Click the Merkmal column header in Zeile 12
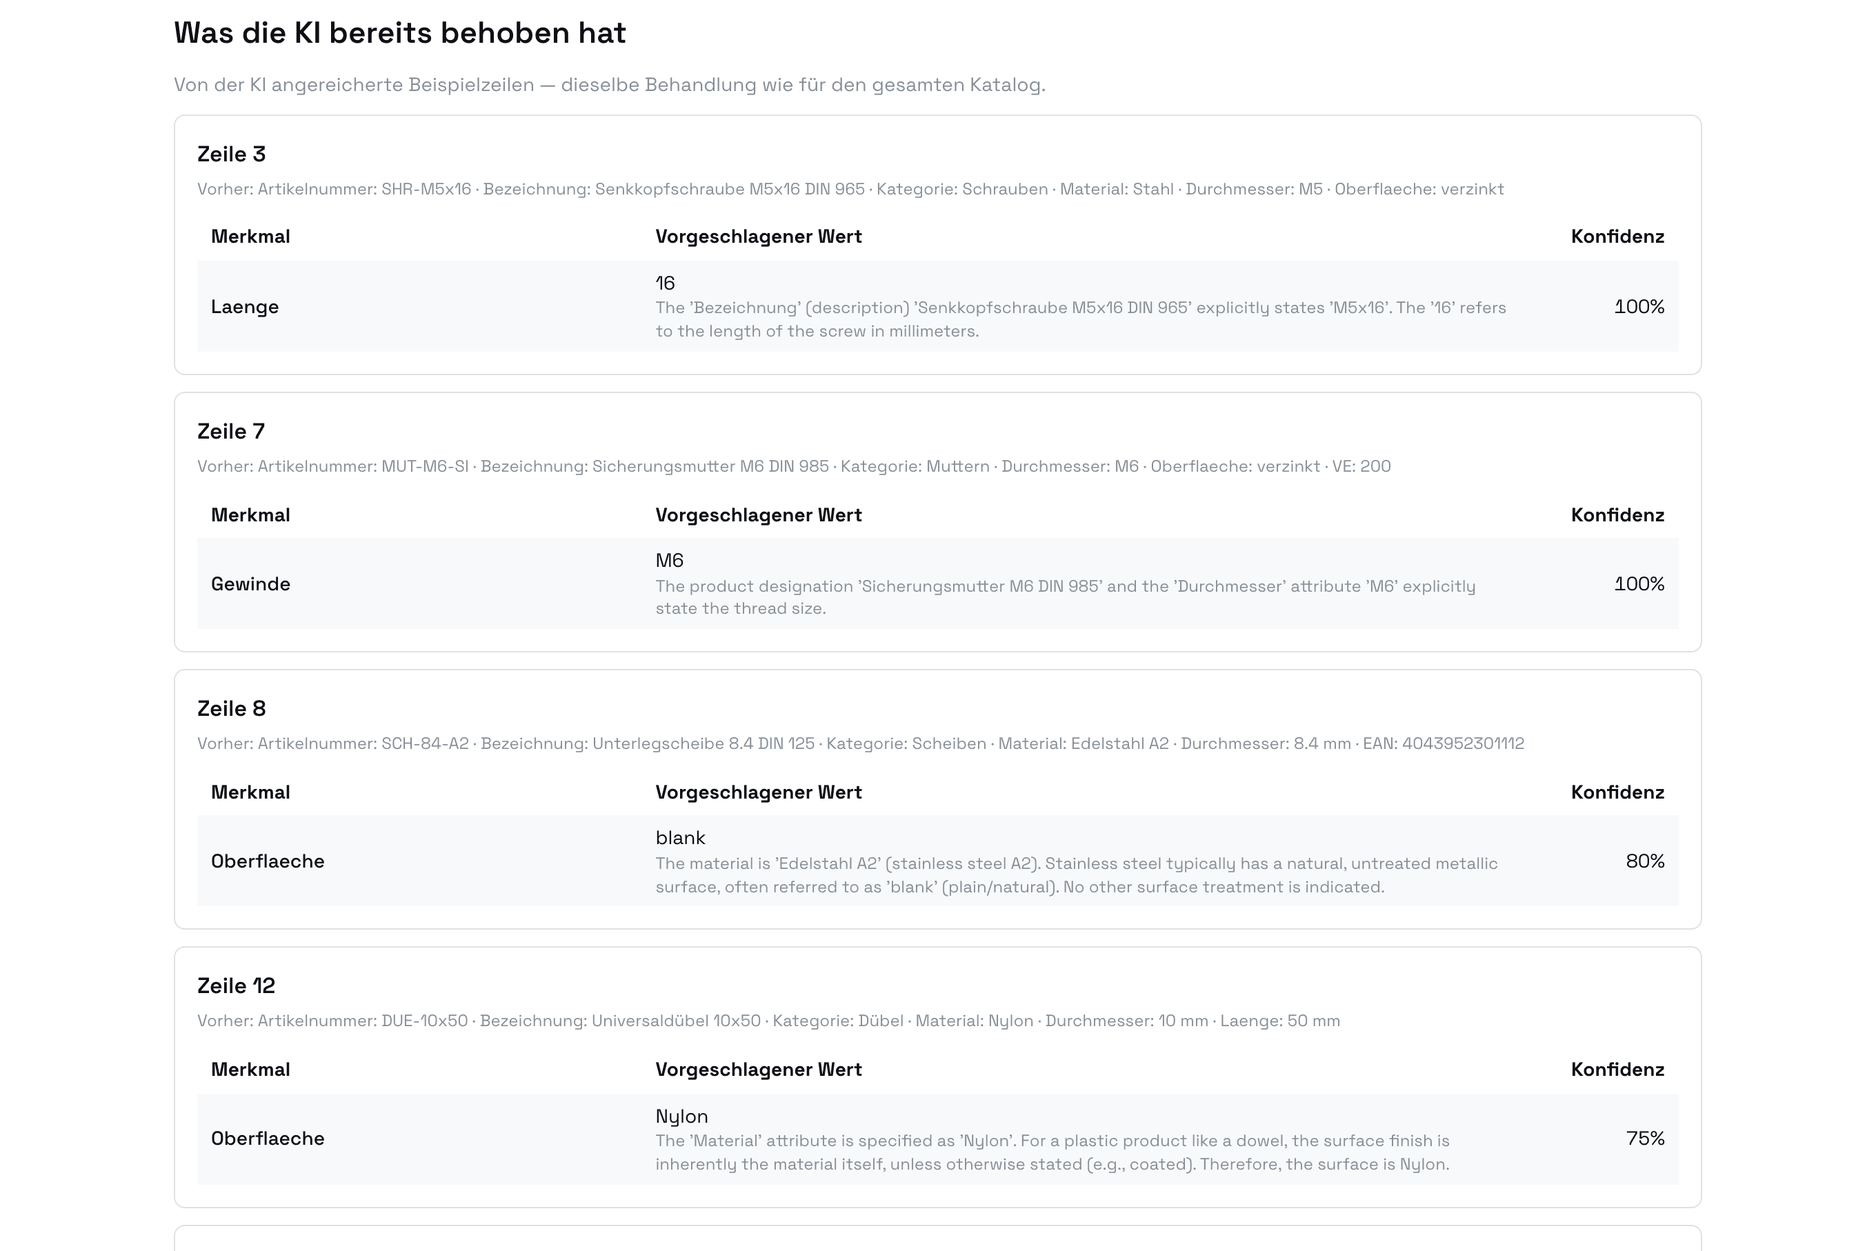1876x1251 pixels. point(250,1069)
